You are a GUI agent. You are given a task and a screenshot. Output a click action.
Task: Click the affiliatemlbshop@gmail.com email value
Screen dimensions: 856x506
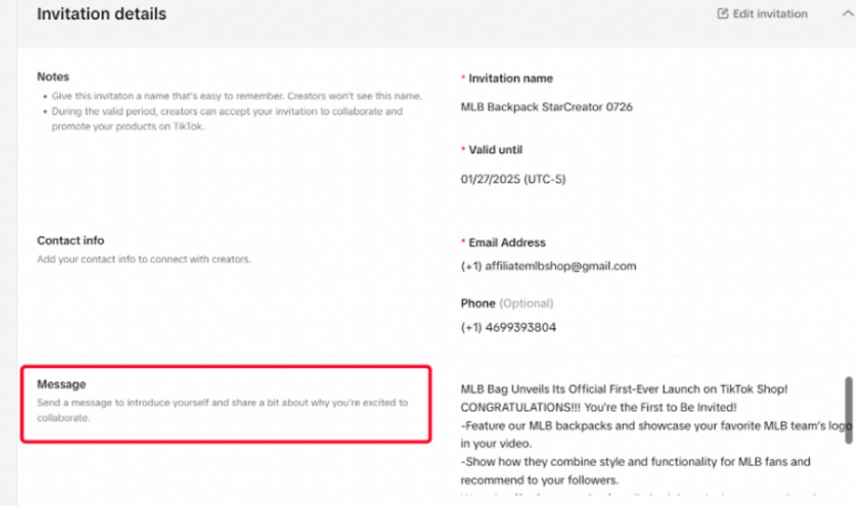pyautogui.click(x=548, y=265)
